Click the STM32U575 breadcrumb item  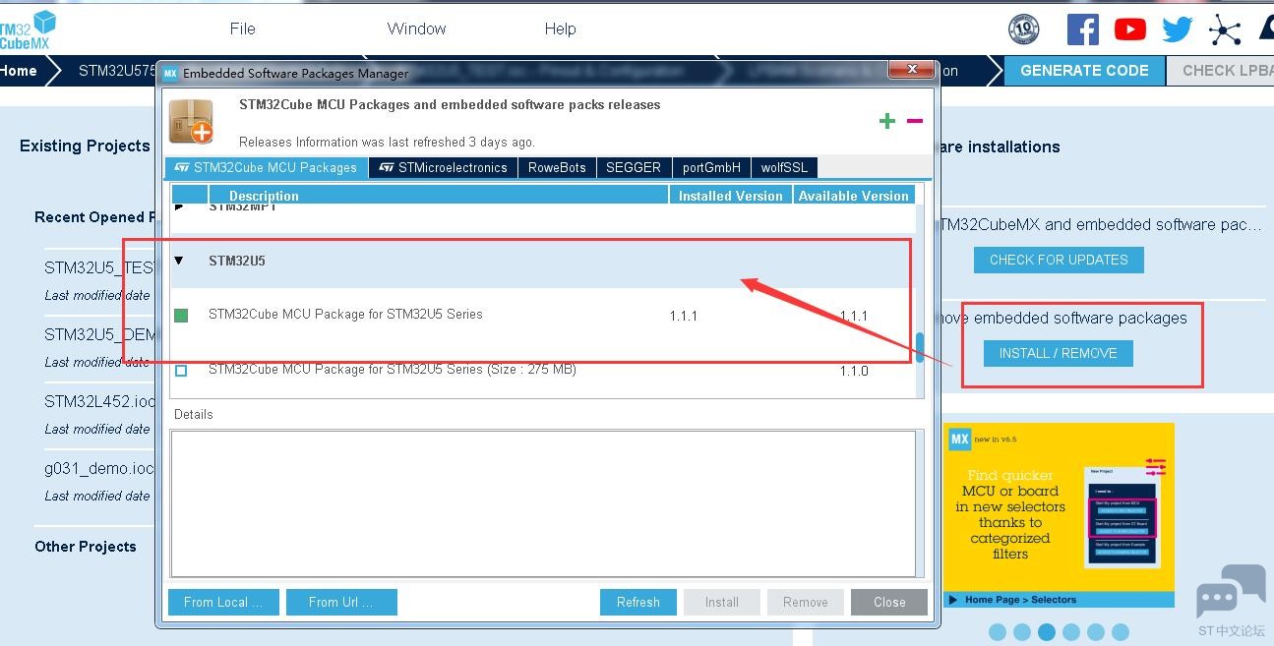tap(116, 71)
